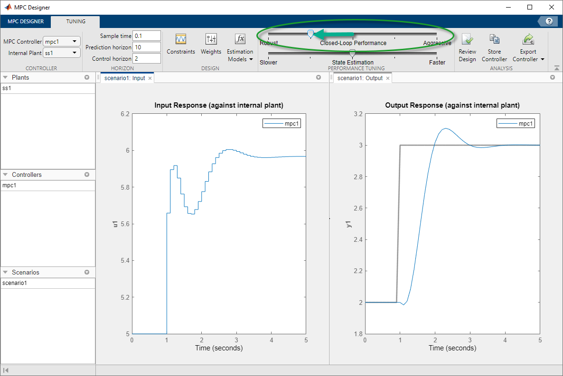Click the Store Controller icon
The width and height of the screenshot is (563, 376).
pyautogui.click(x=495, y=39)
